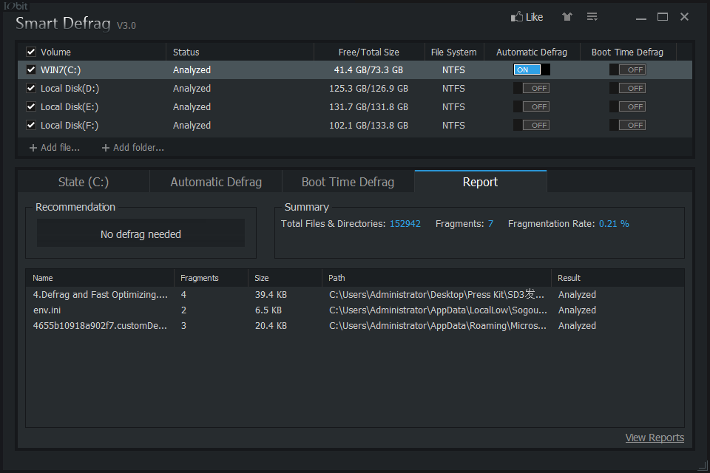Uncheck the WIN7(C:) volume checkbox
Viewport: 710px width, 473px height.
click(x=31, y=69)
